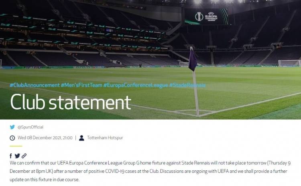This screenshot has height=186, width=301.
Task: Share the statement via Twitter share icon
Action: point(17,156)
